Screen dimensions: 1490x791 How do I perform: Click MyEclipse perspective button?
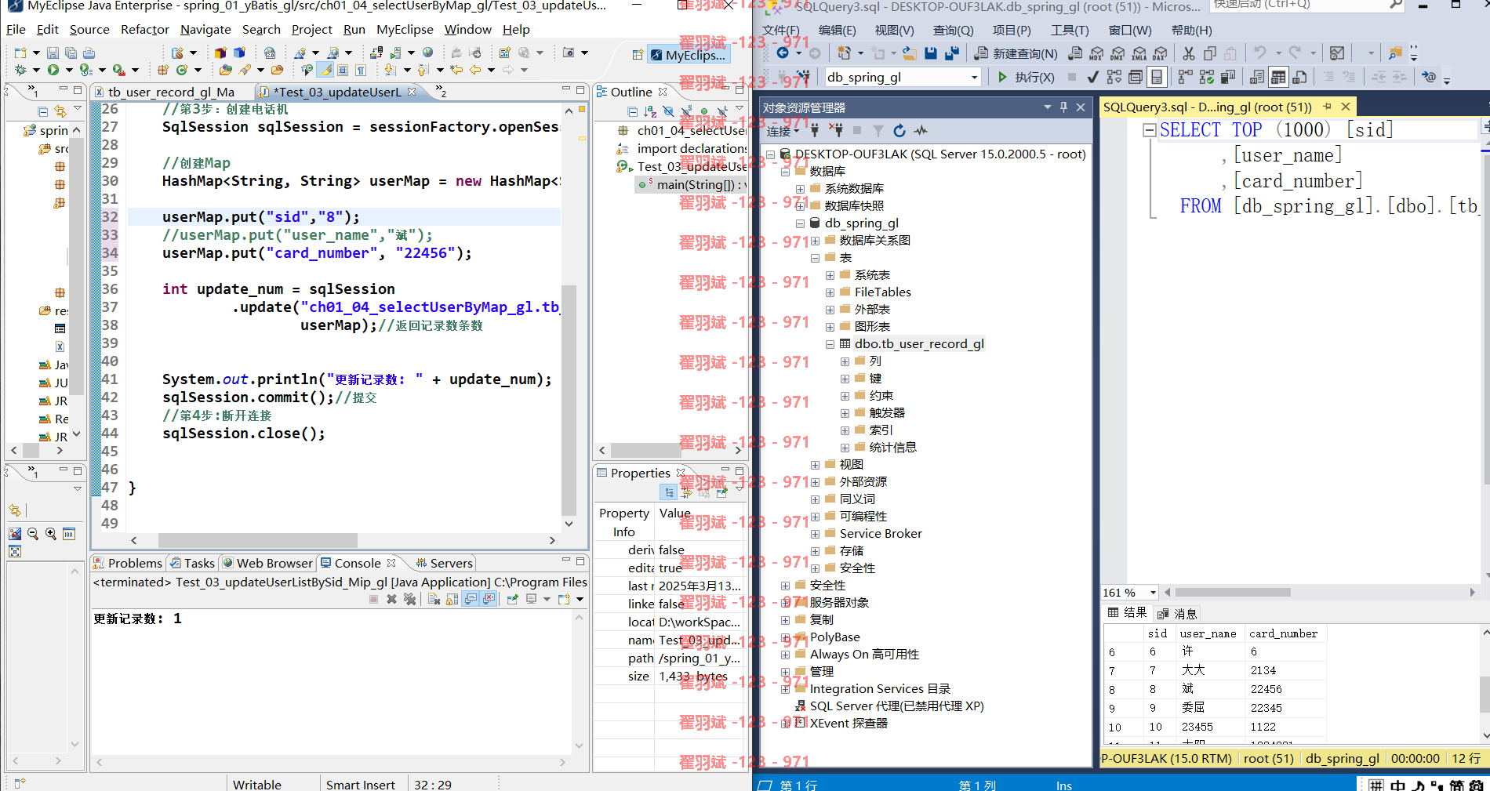688,55
